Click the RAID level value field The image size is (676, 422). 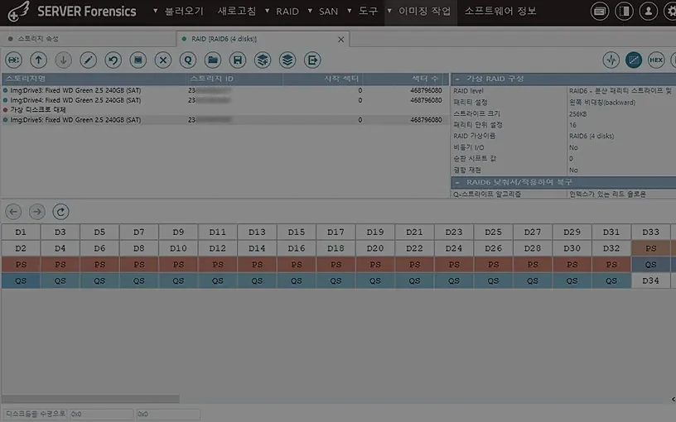(621, 91)
